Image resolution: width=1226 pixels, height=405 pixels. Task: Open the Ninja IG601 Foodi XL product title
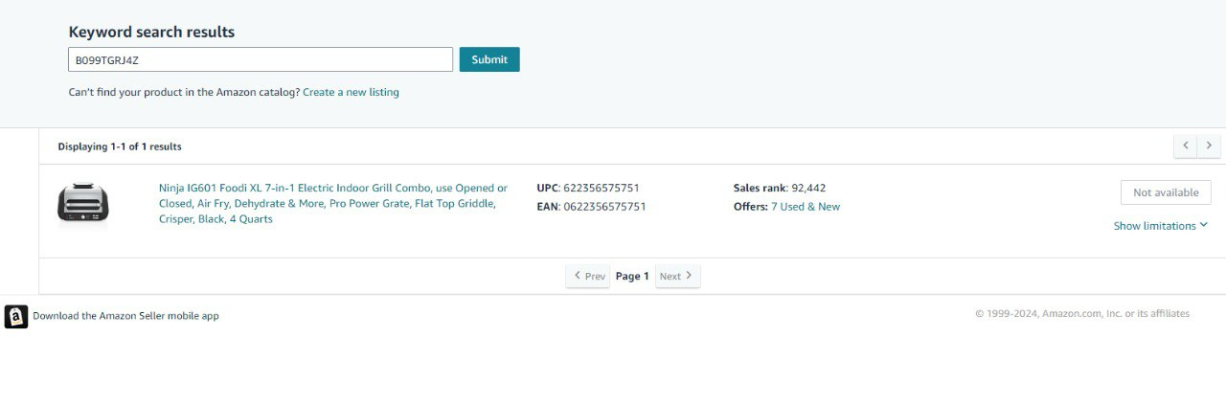(x=333, y=204)
